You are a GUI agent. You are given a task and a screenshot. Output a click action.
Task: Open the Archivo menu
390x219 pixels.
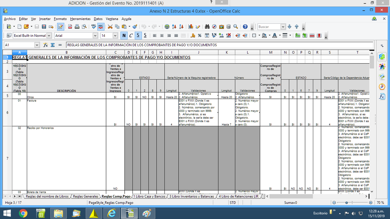[10, 19]
